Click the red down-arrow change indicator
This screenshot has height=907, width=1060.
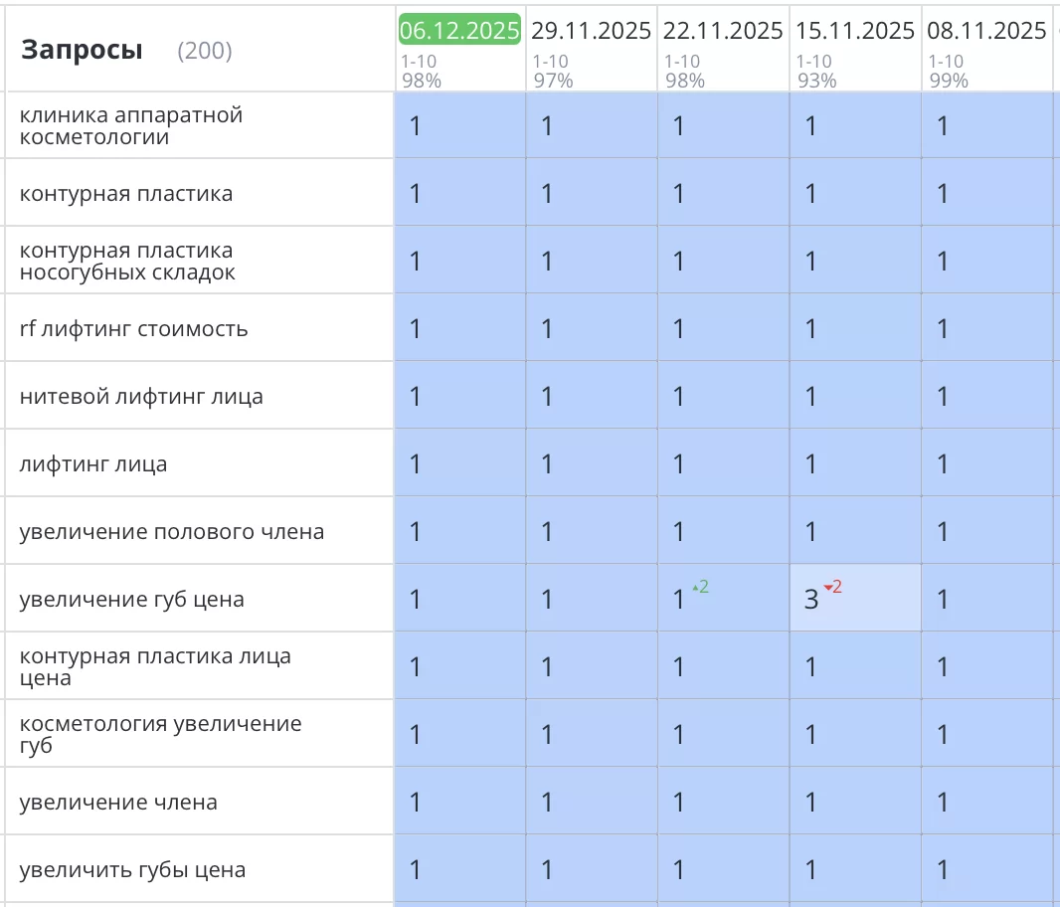pos(833,587)
